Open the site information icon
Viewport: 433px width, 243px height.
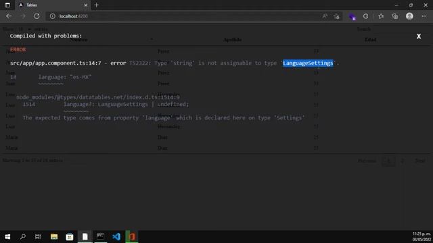pyautogui.click(x=53, y=16)
